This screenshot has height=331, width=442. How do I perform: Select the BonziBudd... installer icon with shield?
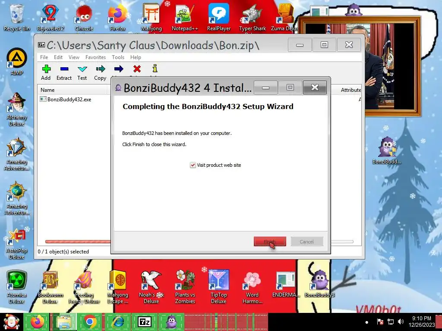pos(387,150)
